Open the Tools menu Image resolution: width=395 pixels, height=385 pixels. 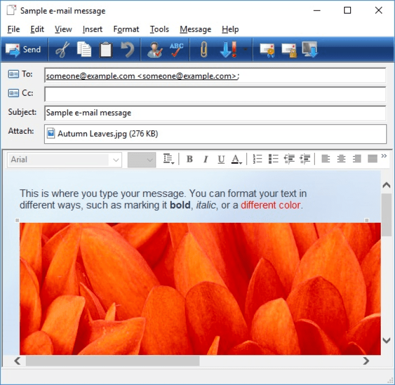pyautogui.click(x=160, y=29)
